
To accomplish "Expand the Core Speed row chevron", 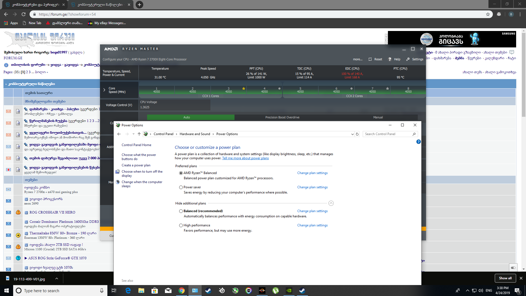I will [104, 90].
